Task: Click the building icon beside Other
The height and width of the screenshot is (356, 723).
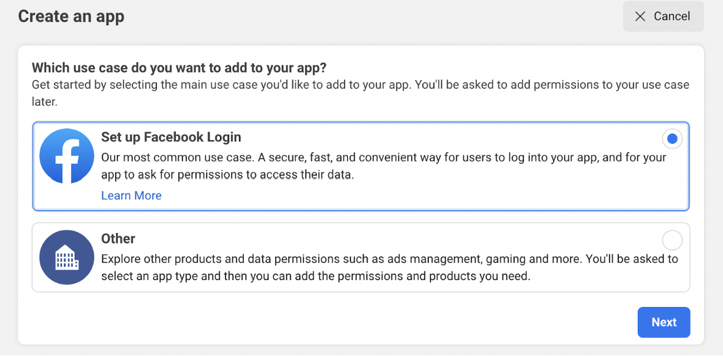Action: (67, 258)
